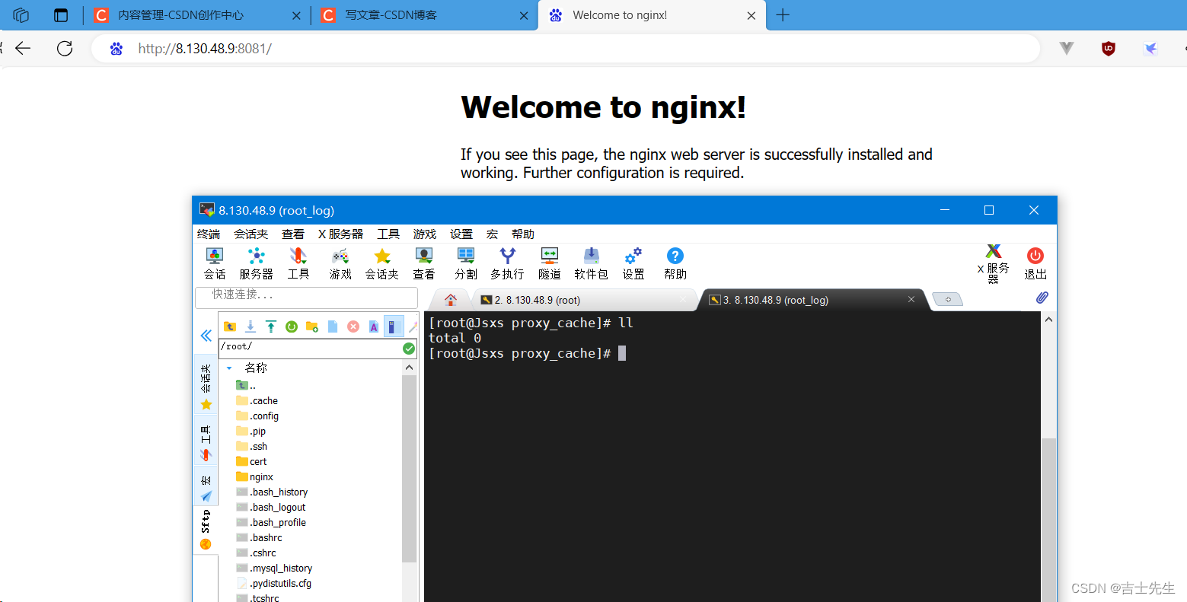Click SFTP rename file 'A' icon
Viewport: 1187px width, 602px height.
click(x=374, y=326)
